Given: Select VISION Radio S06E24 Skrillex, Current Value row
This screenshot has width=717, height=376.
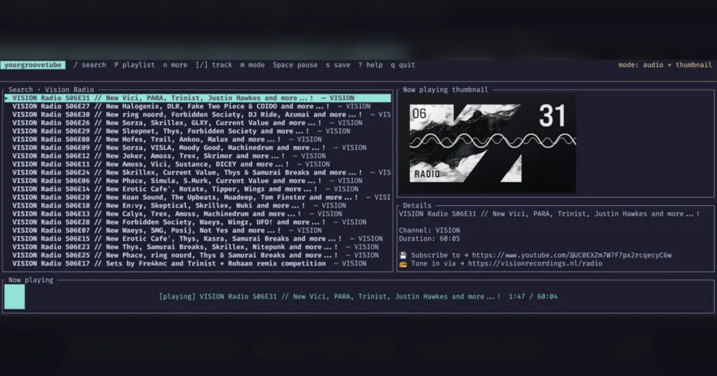Looking at the screenshot, I should point(197,172).
